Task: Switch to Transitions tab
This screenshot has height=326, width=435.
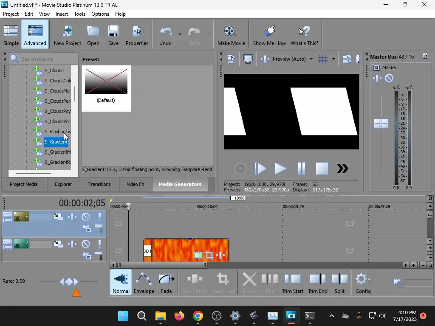Action: point(99,184)
